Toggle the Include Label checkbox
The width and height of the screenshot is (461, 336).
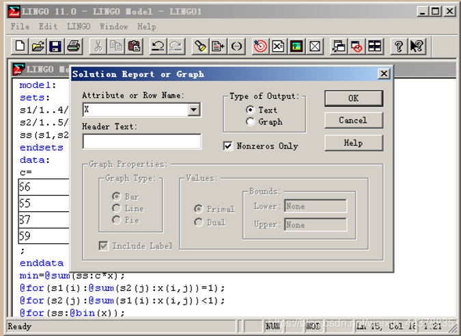click(x=104, y=245)
